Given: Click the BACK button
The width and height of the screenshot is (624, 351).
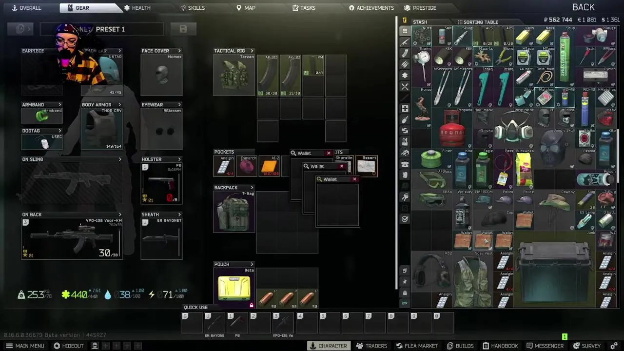Looking at the screenshot, I should click(x=583, y=7).
